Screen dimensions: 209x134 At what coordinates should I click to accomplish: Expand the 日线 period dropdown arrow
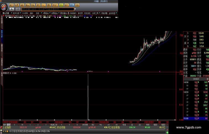[41, 13]
